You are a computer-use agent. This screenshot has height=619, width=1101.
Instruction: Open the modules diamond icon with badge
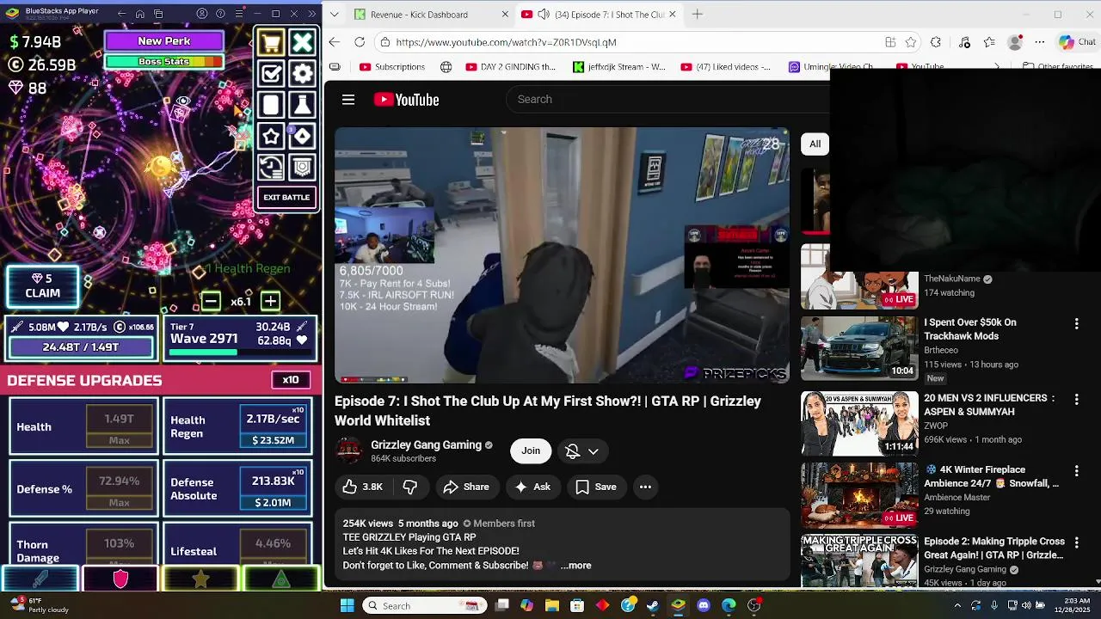coord(302,136)
